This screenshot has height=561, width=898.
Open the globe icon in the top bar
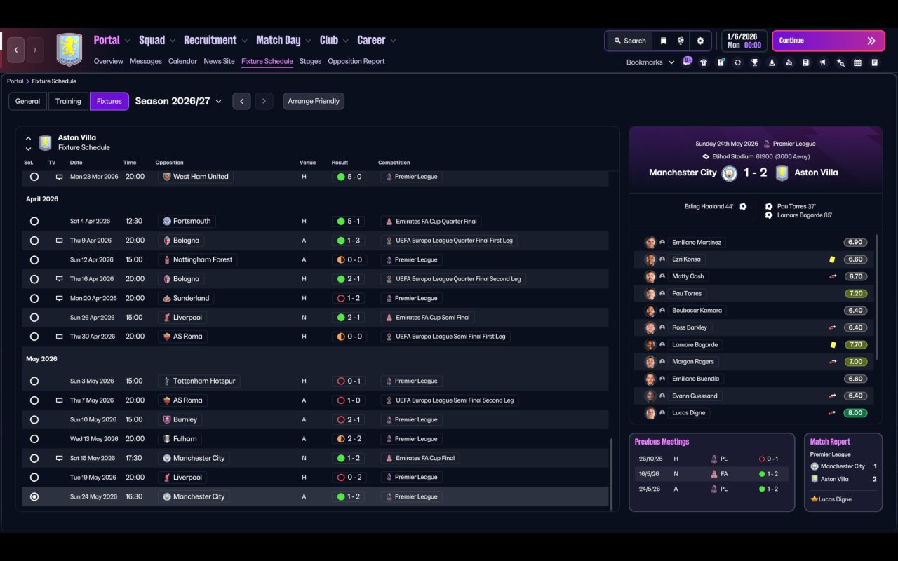click(681, 41)
